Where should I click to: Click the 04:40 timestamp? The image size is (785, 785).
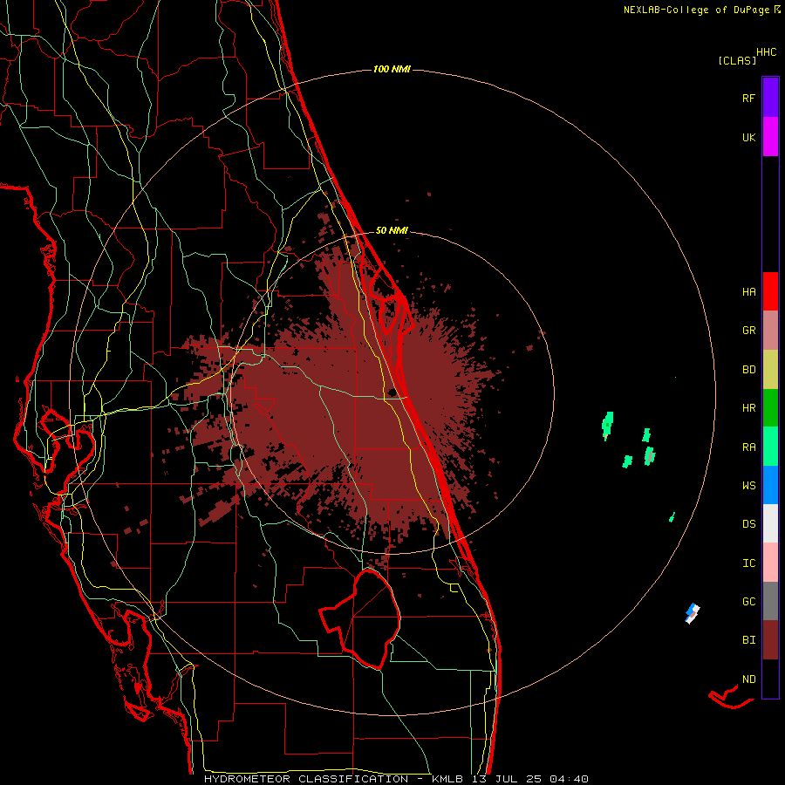point(569,779)
